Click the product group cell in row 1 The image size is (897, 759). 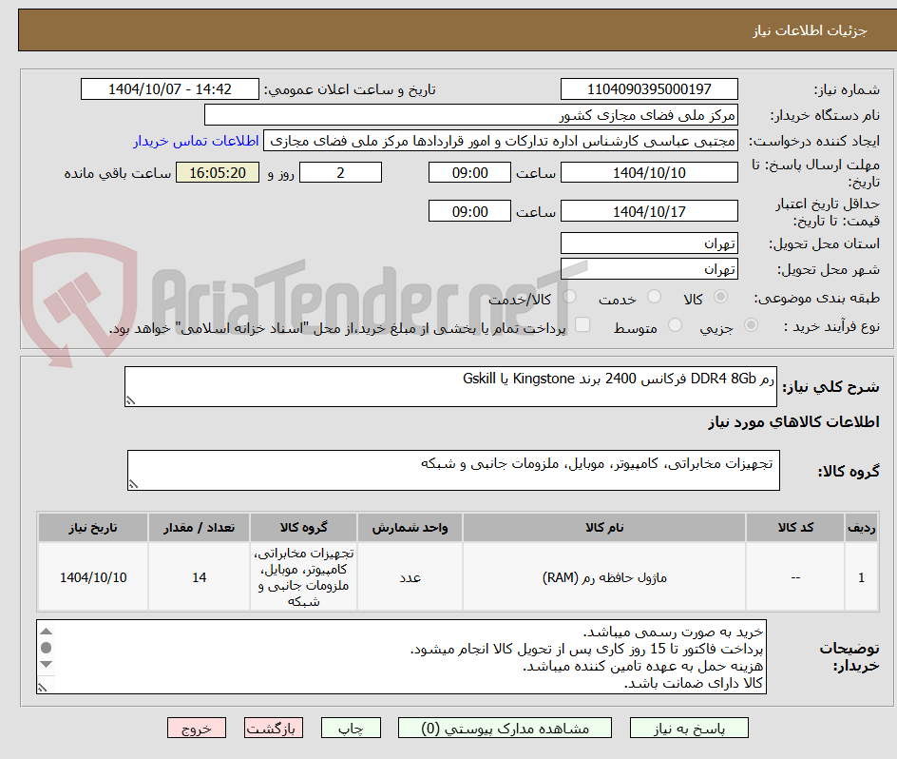(303, 577)
